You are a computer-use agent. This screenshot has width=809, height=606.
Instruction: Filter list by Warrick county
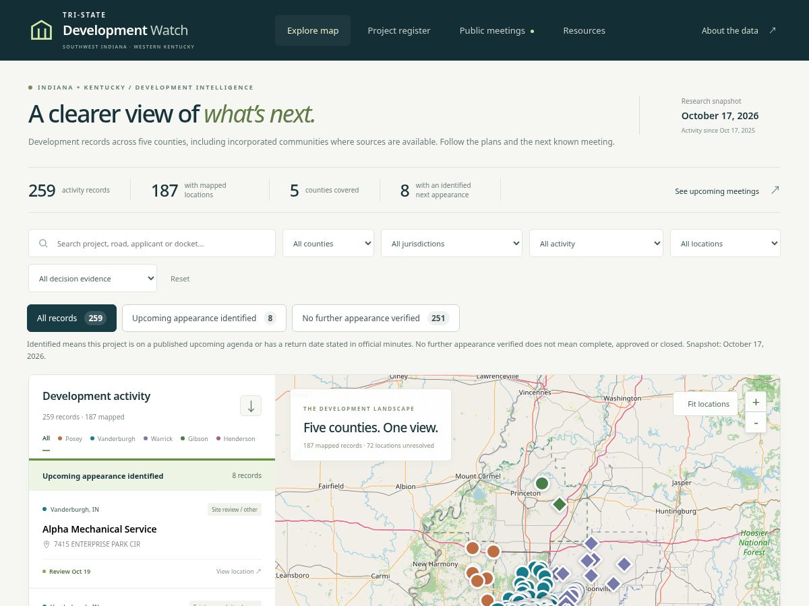coord(158,438)
